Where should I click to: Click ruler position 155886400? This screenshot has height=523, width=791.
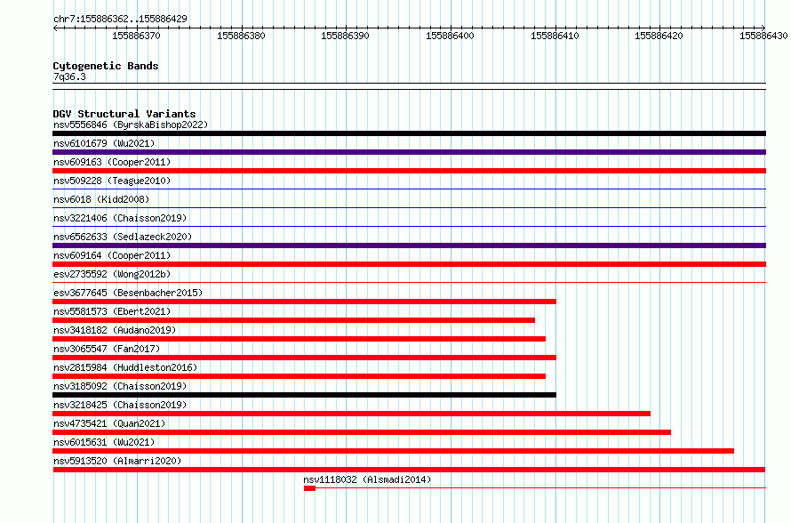[x=450, y=36]
